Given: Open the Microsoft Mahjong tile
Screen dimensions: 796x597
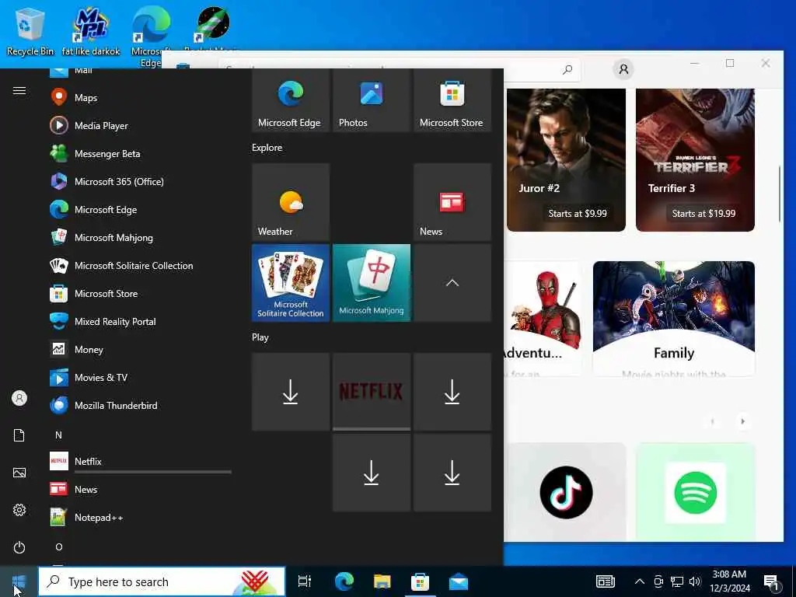Looking at the screenshot, I should click(x=371, y=283).
